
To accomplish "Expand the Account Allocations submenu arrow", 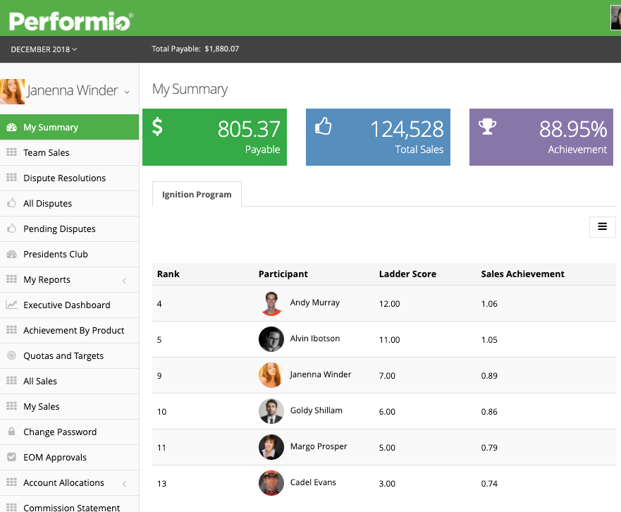I will tap(124, 484).
